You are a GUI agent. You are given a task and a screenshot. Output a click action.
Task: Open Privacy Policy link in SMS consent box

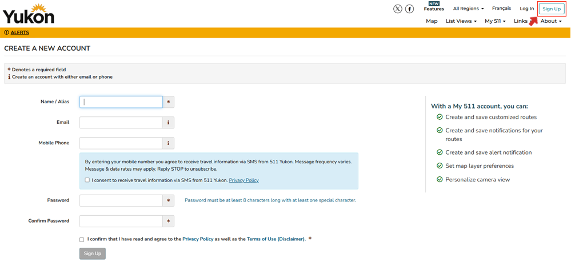coord(243,180)
